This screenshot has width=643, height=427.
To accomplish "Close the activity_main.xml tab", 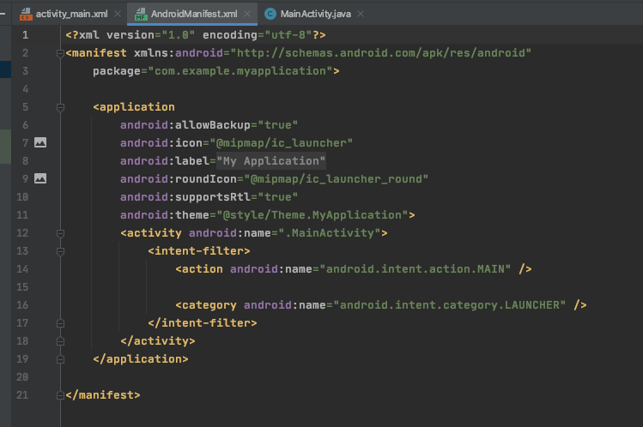I will (118, 14).
